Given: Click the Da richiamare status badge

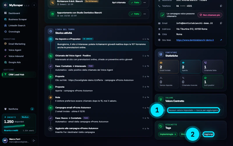Looking at the screenshot, I should [91, 1].
